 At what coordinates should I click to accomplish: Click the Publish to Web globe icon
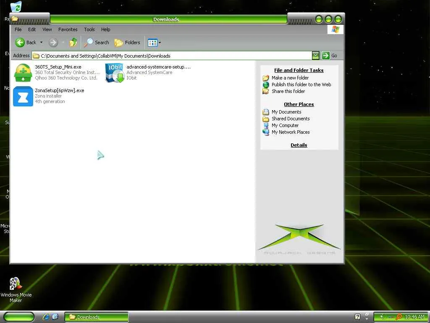266,85
